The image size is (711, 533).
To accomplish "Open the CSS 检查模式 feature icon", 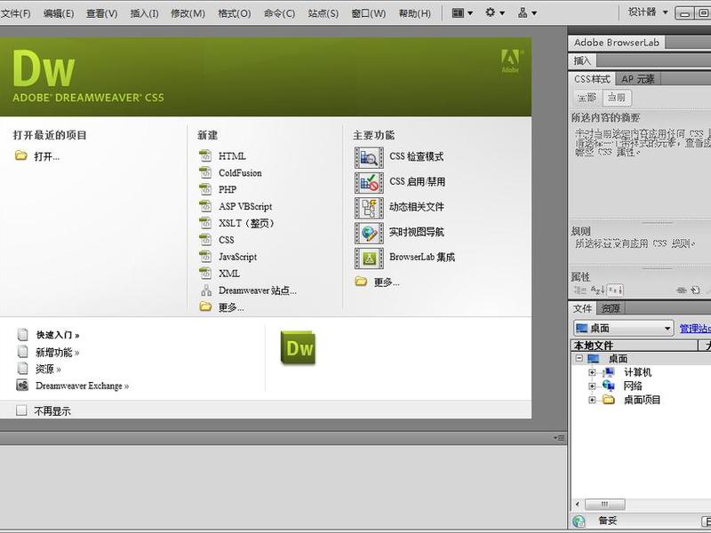I will [x=369, y=157].
